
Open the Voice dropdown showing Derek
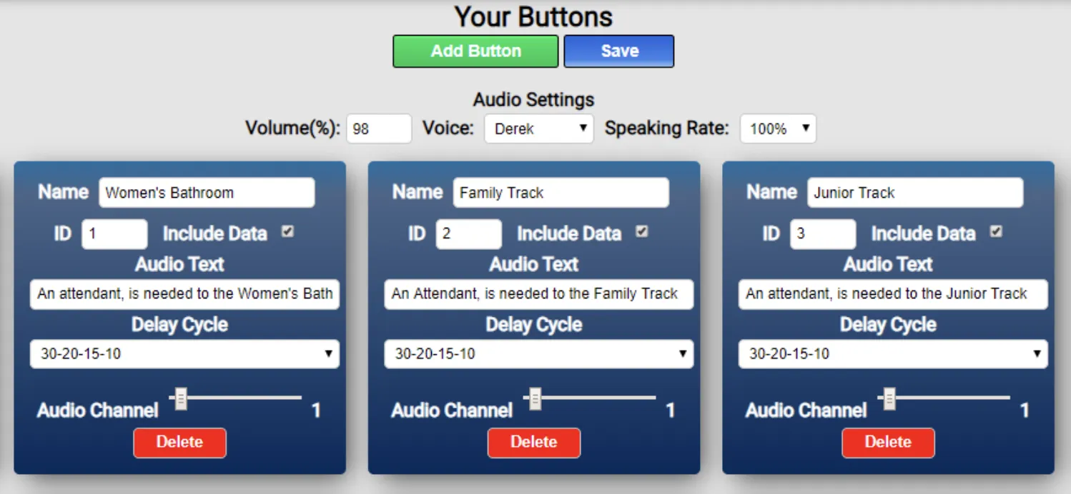coord(538,128)
